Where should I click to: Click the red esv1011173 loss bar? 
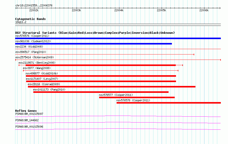[101, 92]
